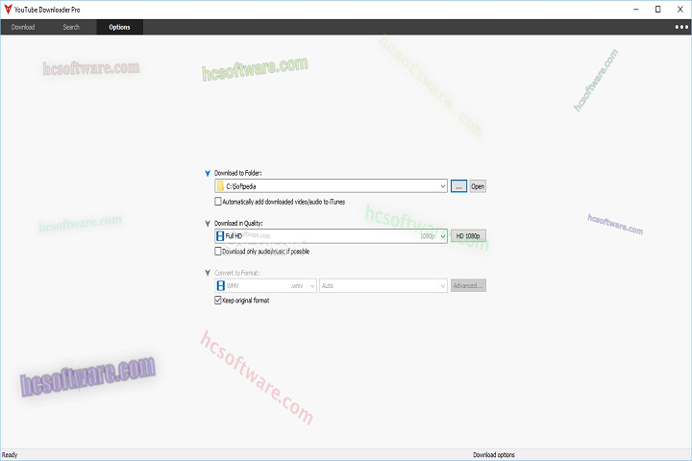This screenshot has width=692, height=461.
Task: Click the YouTube Downloader Pro logo icon
Action: [8, 8]
